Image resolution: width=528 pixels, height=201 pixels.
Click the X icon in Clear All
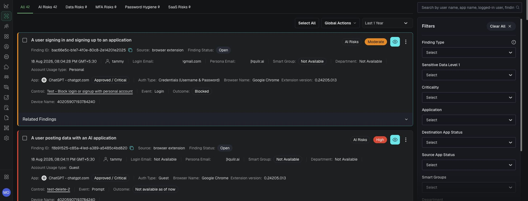(x=510, y=26)
